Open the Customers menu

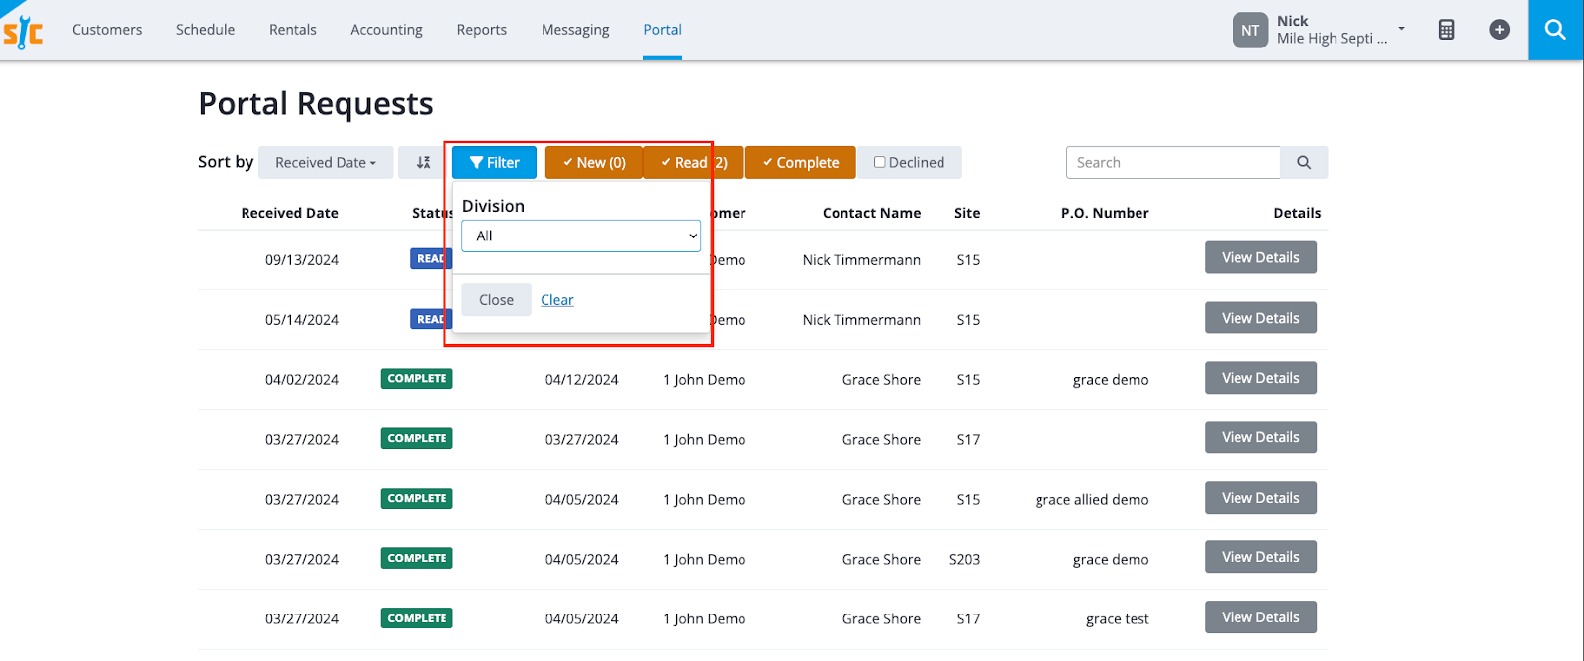(107, 30)
